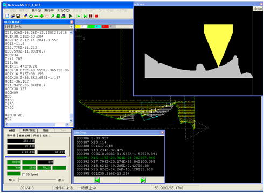Click the red rectangle area icon
264x193 pixels.
click(x=47, y=16)
